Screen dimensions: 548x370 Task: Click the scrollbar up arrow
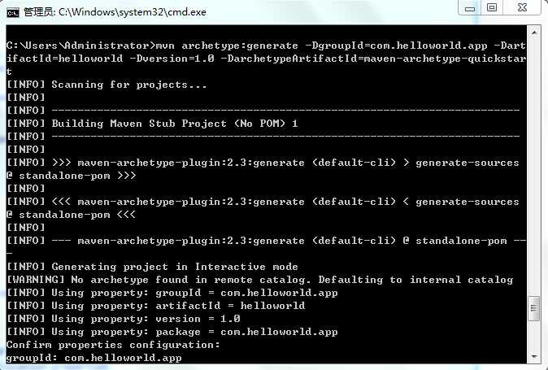534,33
